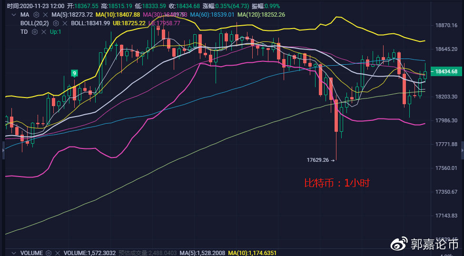Click the 时间:2020-11-23 12:00 header text
464x256 pixels.
point(36,6)
